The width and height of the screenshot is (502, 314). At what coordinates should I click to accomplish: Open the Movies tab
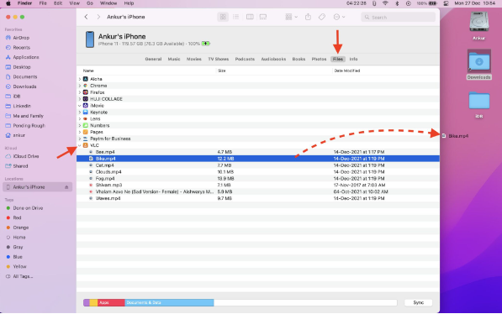(194, 59)
